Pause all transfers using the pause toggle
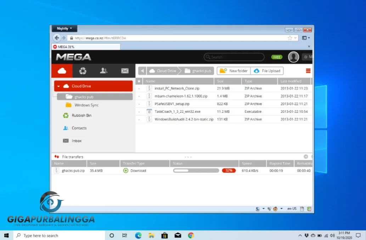The width and height of the screenshot is (366, 240). [305, 156]
